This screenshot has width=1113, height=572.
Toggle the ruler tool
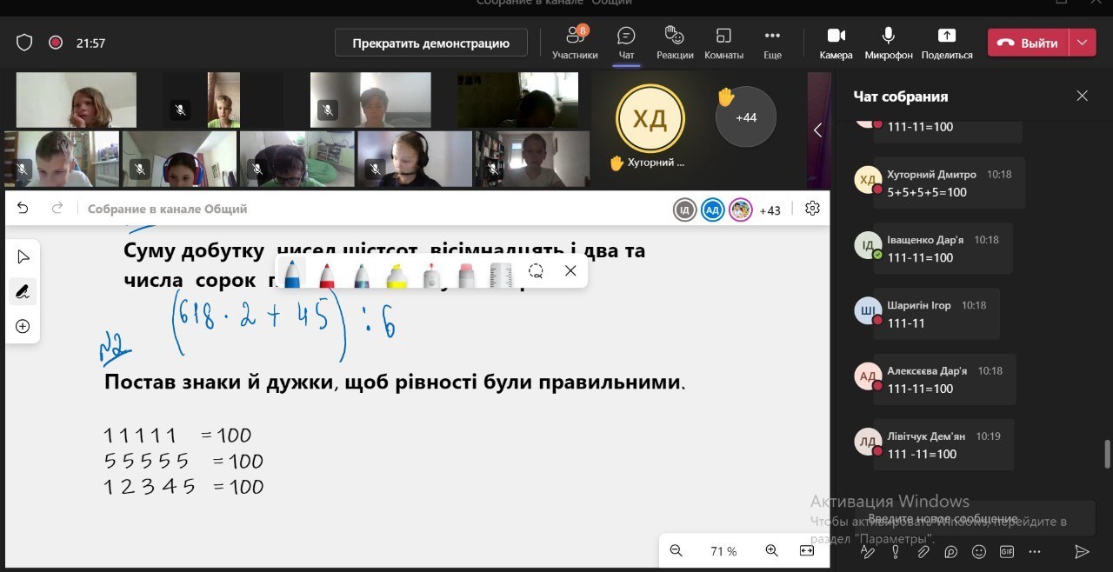pyautogui.click(x=500, y=275)
